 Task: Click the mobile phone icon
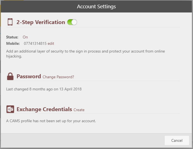coord(10,22)
